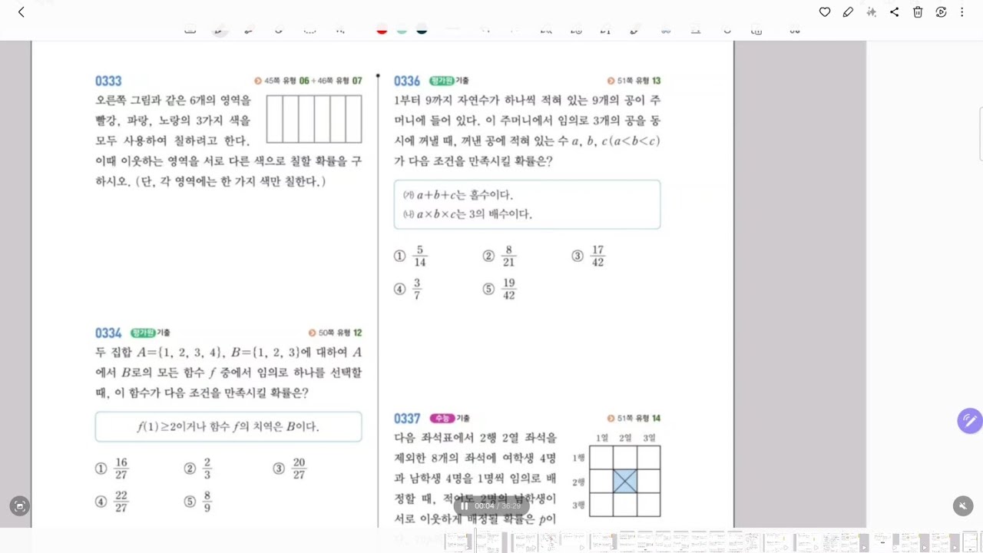
Task: Click the green 평가원 badge next to 0336
Action: point(442,81)
